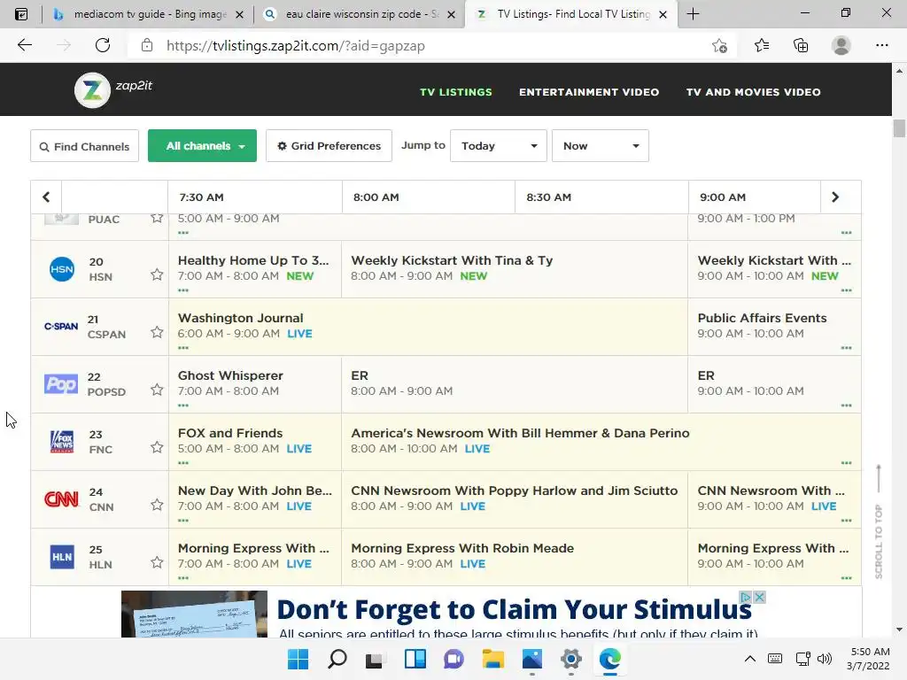Click SCROLL TO TOP arrow
Viewport: 907px width, 680px height.
click(879, 521)
